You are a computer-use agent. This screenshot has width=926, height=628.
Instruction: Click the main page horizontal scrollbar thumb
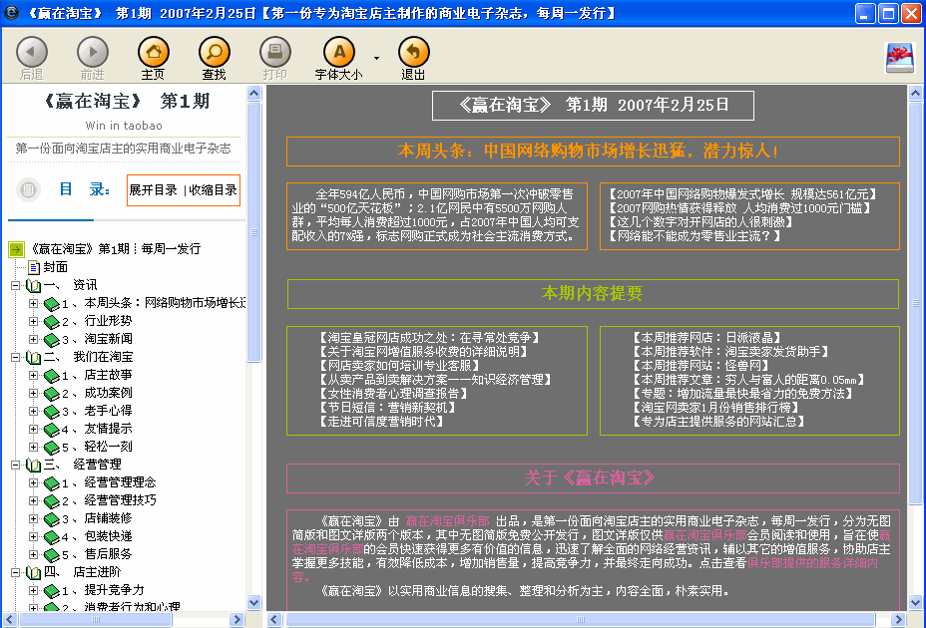pyautogui.click(x=580, y=620)
